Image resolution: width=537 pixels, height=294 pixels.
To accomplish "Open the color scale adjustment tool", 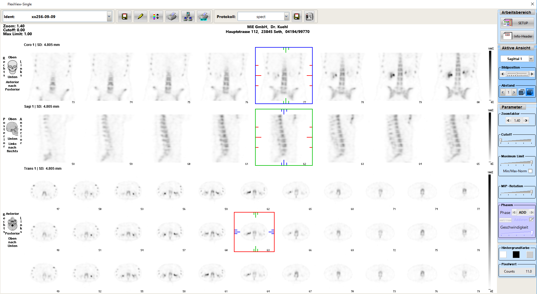I will (156, 17).
